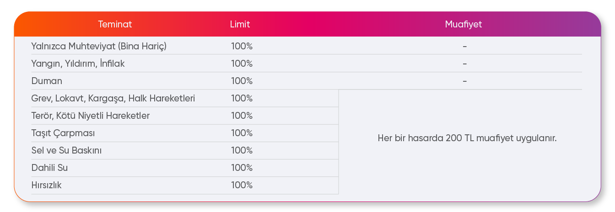Click the 100% limit for Sel ve Su Baskını
This screenshot has height=212, width=615.
(x=242, y=150)
